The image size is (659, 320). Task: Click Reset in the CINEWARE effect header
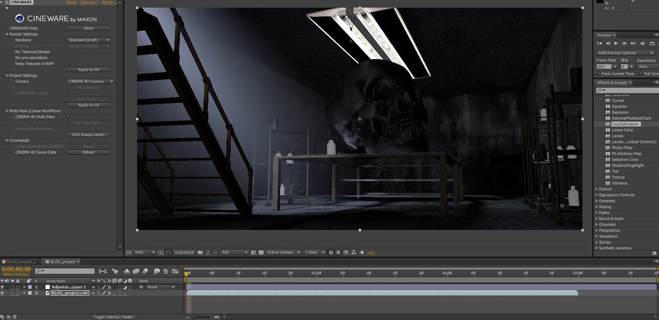tap(71, 2)
